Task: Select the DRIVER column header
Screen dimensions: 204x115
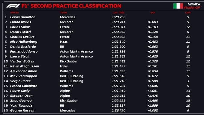Action: click(14, 13)
